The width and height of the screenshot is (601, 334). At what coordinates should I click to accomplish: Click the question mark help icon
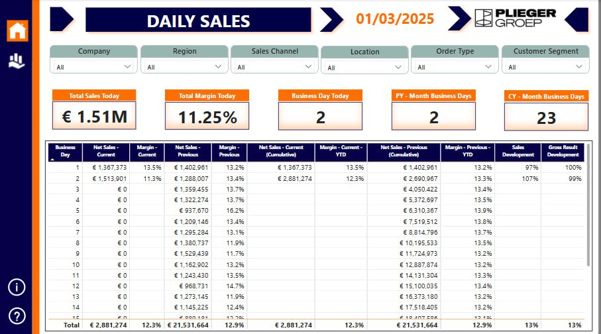coord(17,315)
